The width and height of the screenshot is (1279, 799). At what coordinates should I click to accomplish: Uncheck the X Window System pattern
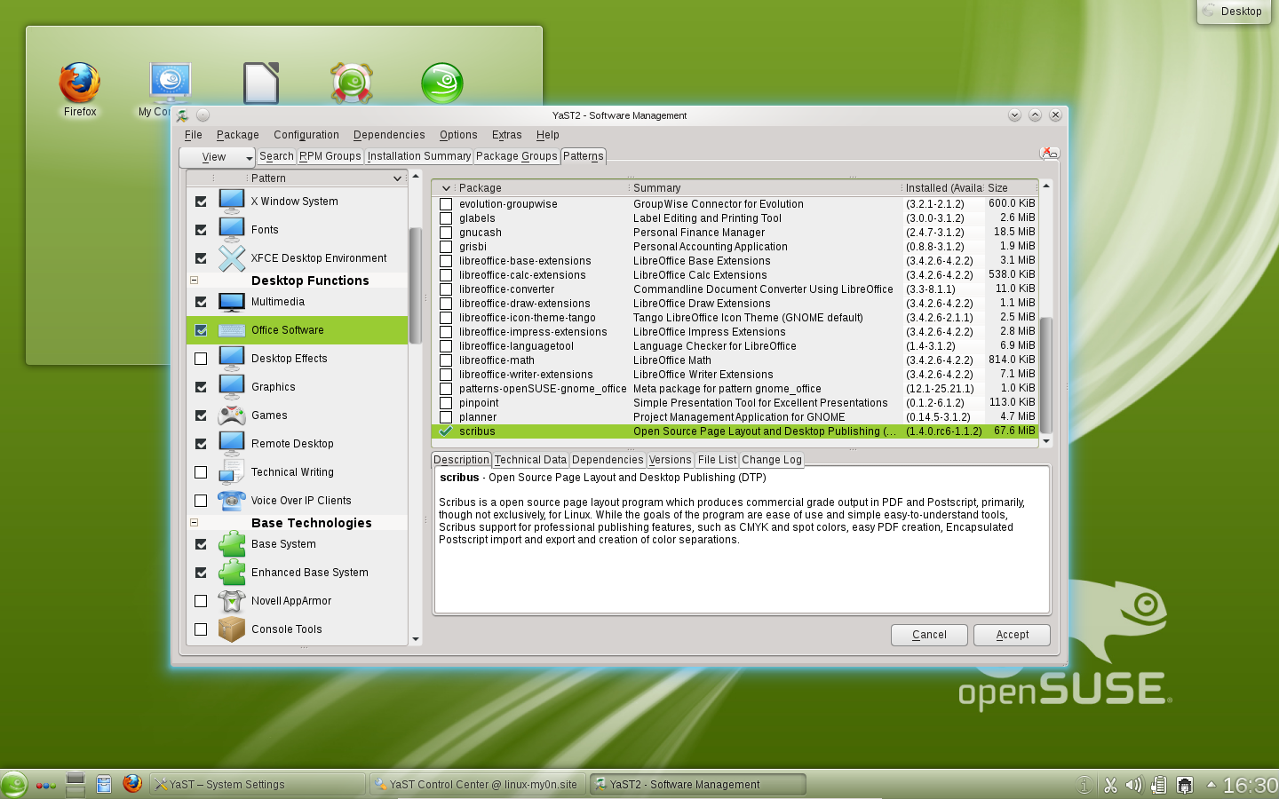coord(201,202)
